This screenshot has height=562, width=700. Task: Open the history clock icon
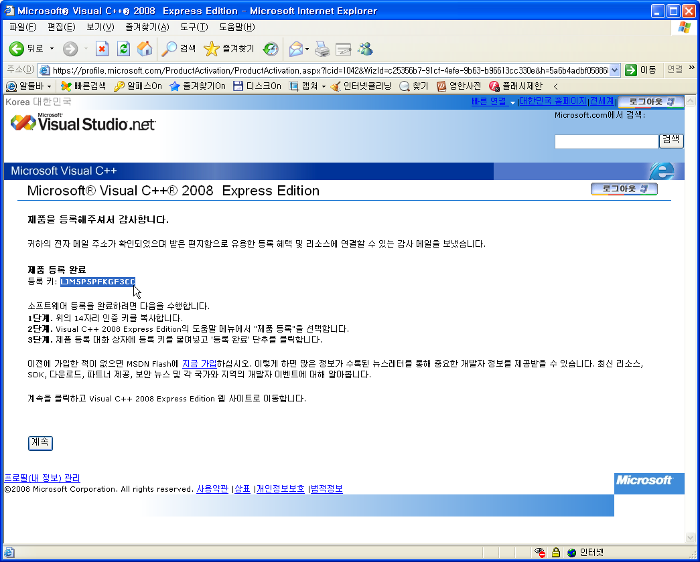coord(271,49)
